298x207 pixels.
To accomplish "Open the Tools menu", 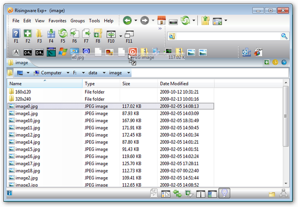I will tap(94, 21).
